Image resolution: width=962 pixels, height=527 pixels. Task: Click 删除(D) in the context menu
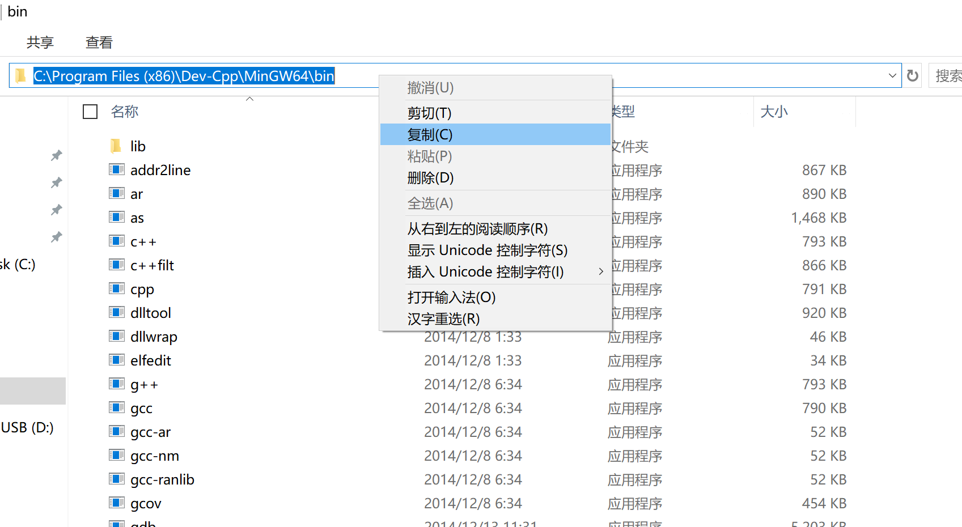430,178
